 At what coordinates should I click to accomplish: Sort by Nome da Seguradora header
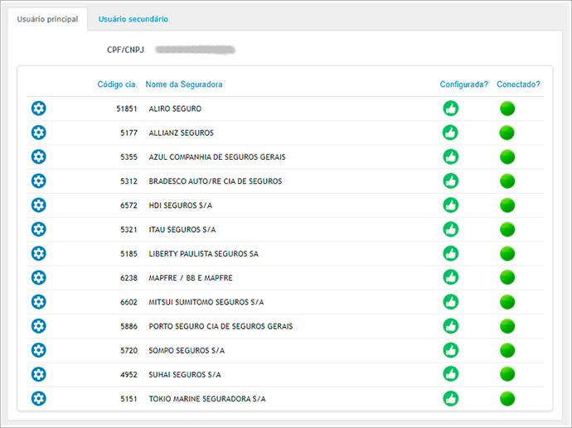(184, 84)
